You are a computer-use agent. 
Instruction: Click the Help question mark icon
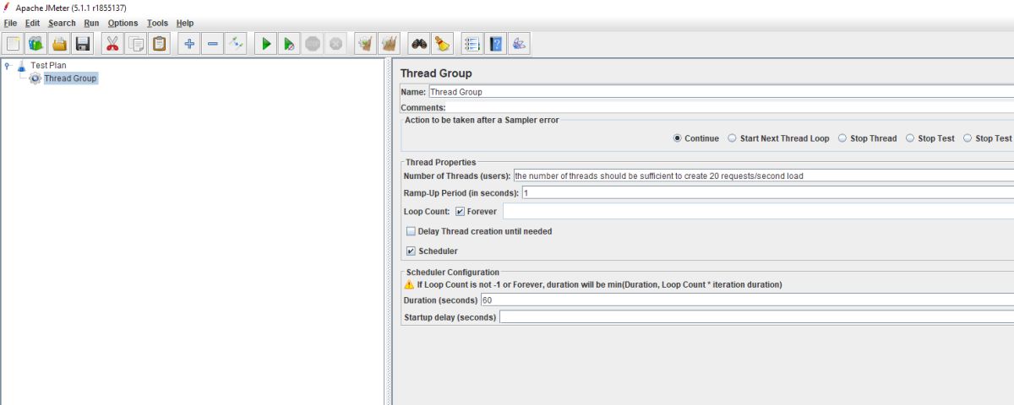(x=496, y=43)
